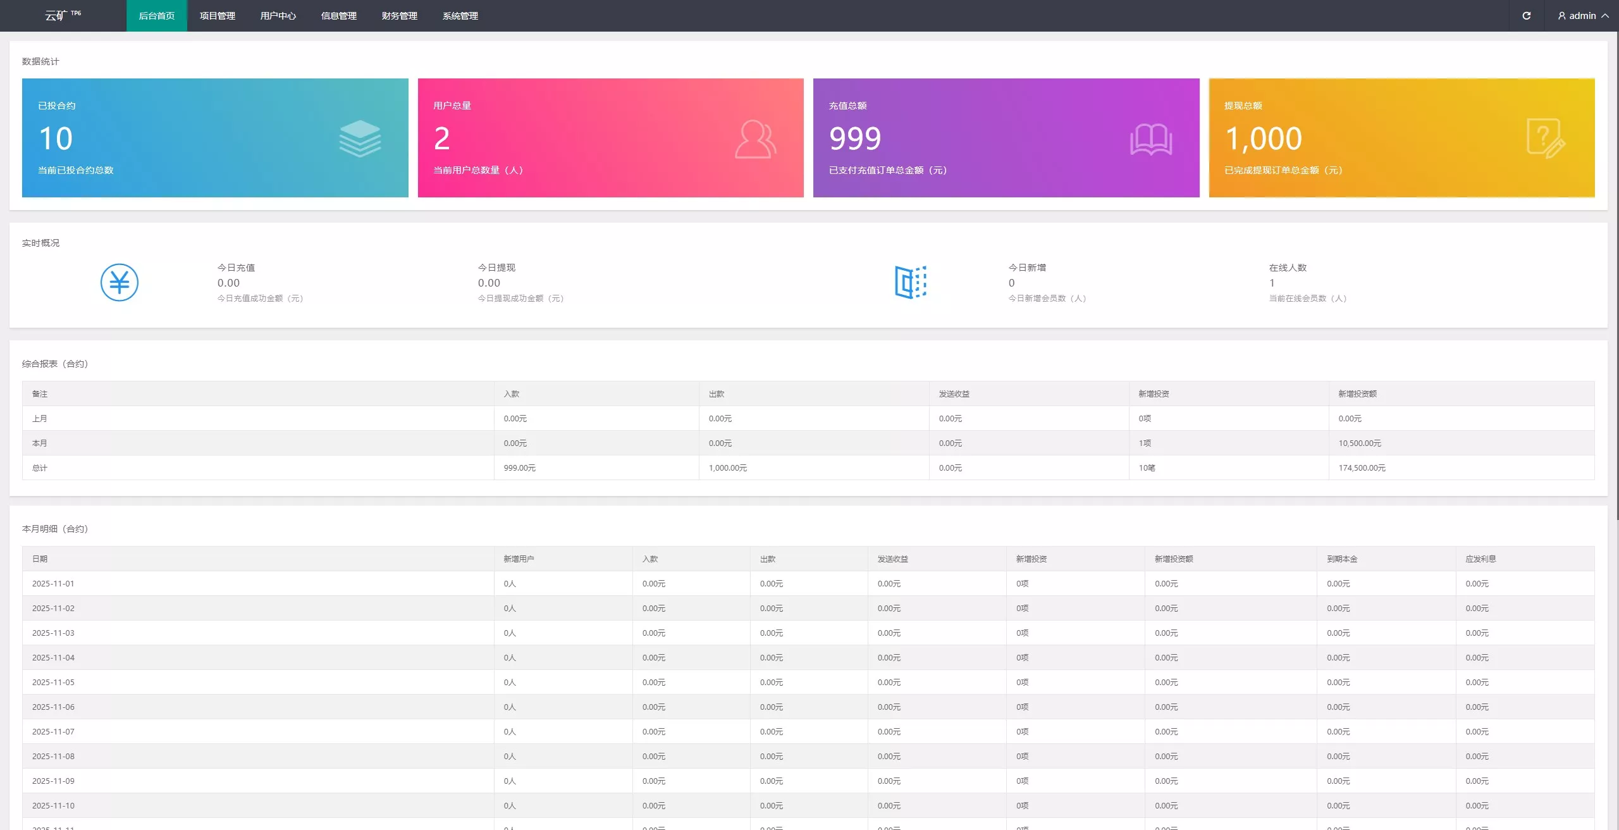Viewport: 1619px width, 830px height.
Task: Click the users icon on total users card
Action: point(755,139)
